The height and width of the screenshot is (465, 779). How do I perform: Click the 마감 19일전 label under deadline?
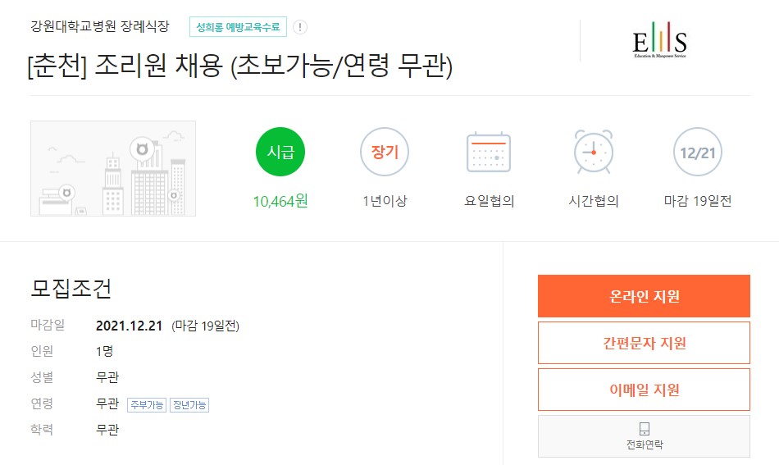698,201
